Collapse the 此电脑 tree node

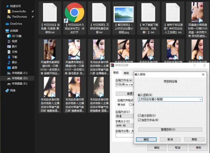(x=3, y=31)
